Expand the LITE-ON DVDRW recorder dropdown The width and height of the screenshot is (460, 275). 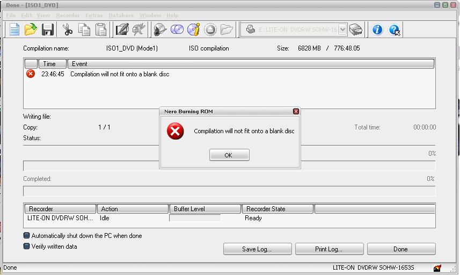342,30
